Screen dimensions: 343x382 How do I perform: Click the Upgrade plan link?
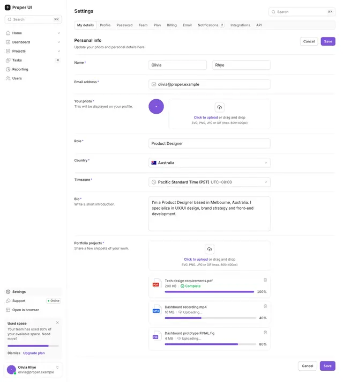coord(34,353)
